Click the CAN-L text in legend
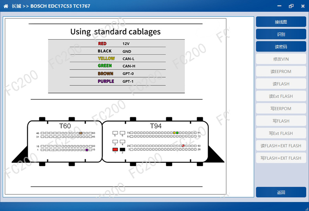The width and height of the screenshot is (309, 211). (128, 59)
